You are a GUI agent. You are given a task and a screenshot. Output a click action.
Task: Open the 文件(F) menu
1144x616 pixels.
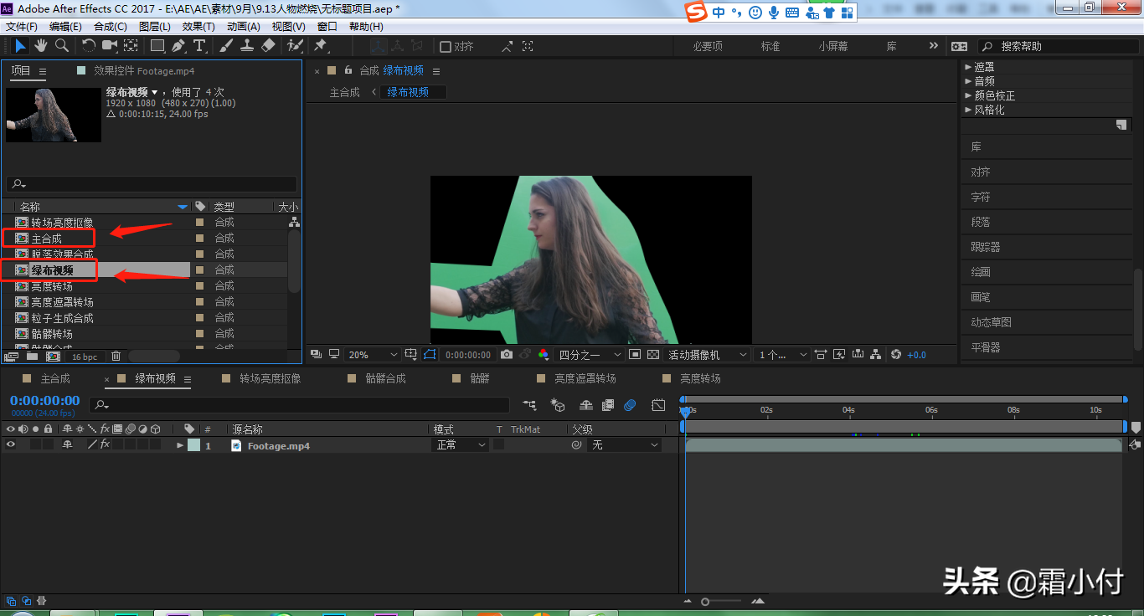[22, 27]
